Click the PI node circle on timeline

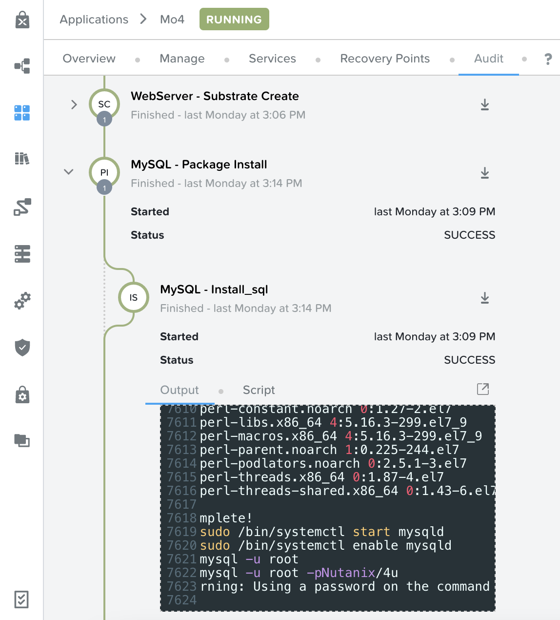[104, 172]
